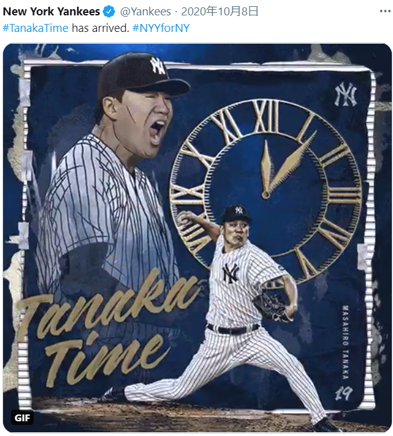
Task: Click the blue verified badge
Action: pos(109,12)
